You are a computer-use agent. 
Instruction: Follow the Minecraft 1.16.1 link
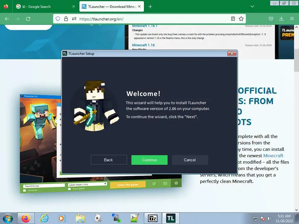(x=145, y=26)
